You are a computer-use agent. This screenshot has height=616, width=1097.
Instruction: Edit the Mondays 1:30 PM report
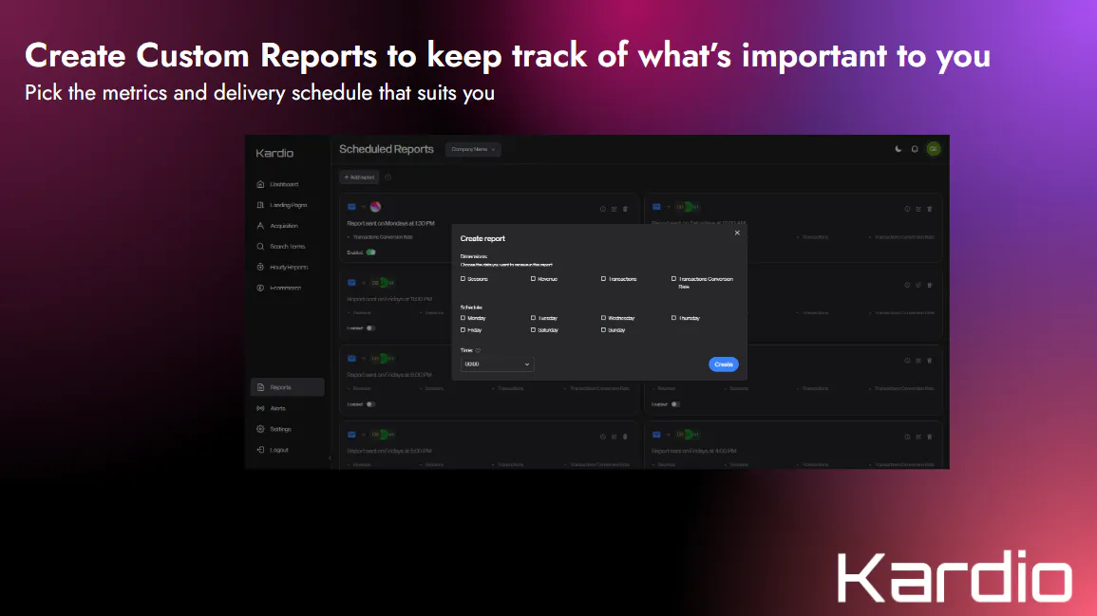pyautogui.click(x=615, y=209)
